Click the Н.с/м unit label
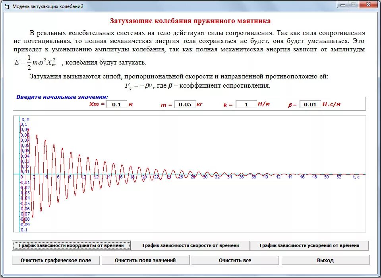 pyautogui.click(x=331, y=104)
